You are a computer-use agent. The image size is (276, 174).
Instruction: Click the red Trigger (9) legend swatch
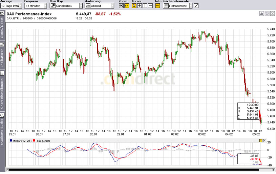pyautogui.click(x=34, y=141)
